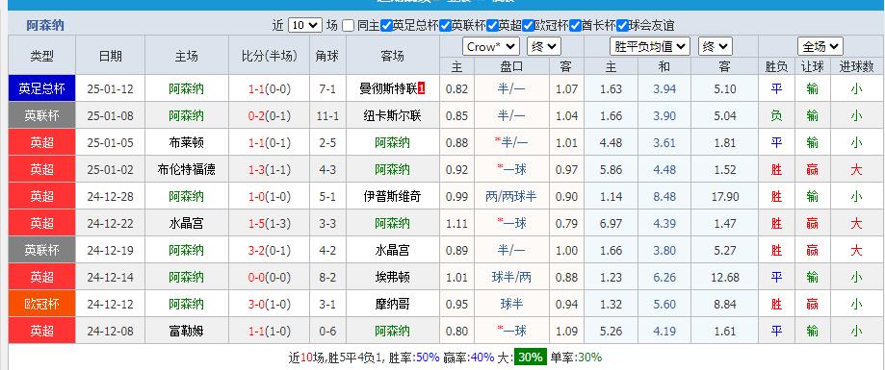The image size is (885, 370).
Task: Click corner count 0-6 in 富勒姆 row
Action: (x=327, y=332)
